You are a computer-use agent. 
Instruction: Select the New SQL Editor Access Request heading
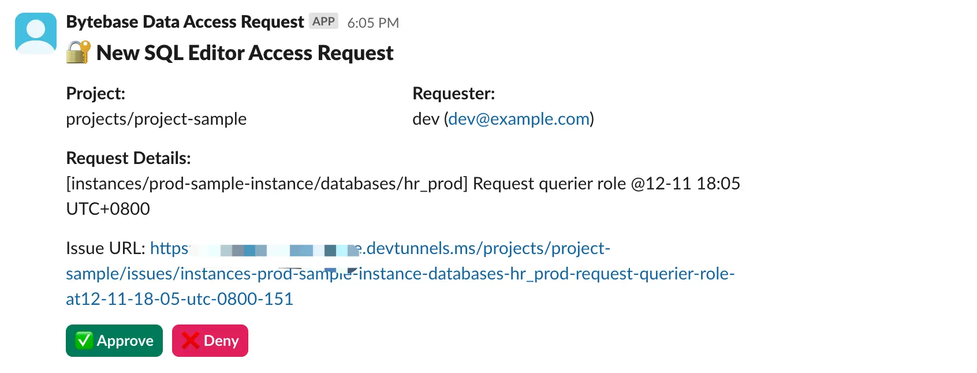coord(245,53)
